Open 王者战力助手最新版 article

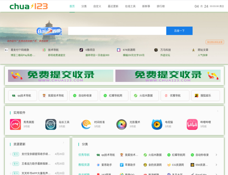tap(36, 164)
